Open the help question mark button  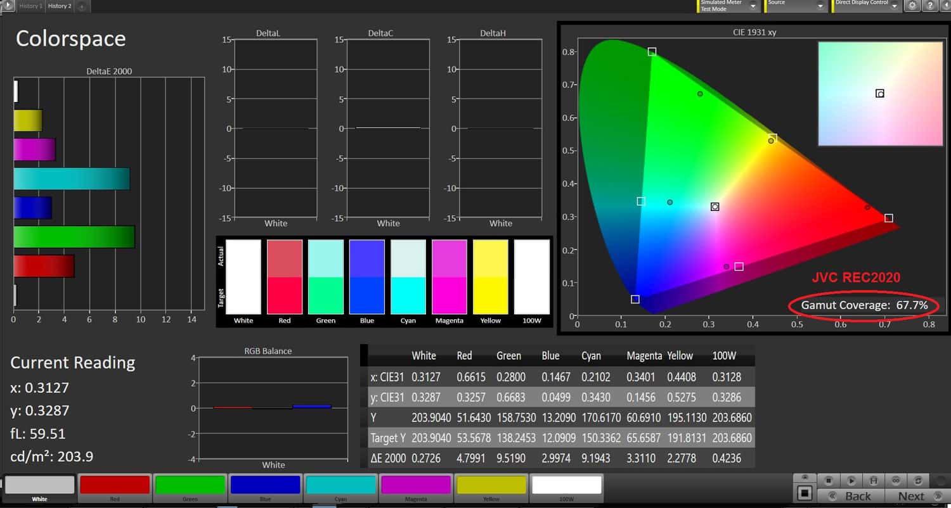pyautogui.click(x=929, y=6)
